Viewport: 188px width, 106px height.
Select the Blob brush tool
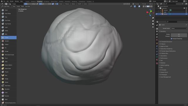pyautogui.click(x=9, y=34)
